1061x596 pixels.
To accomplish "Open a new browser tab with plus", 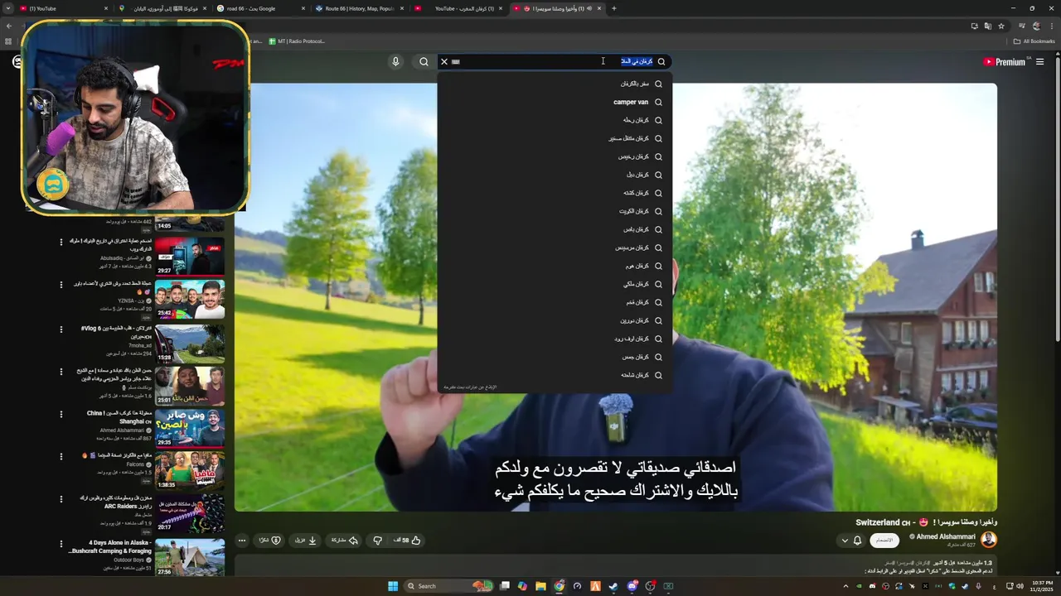I will (613, 8).
